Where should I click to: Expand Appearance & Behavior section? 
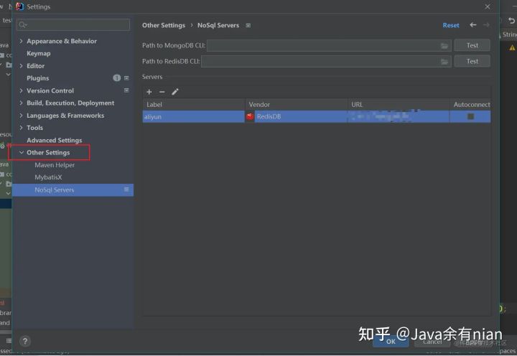[x=21, y=41]
